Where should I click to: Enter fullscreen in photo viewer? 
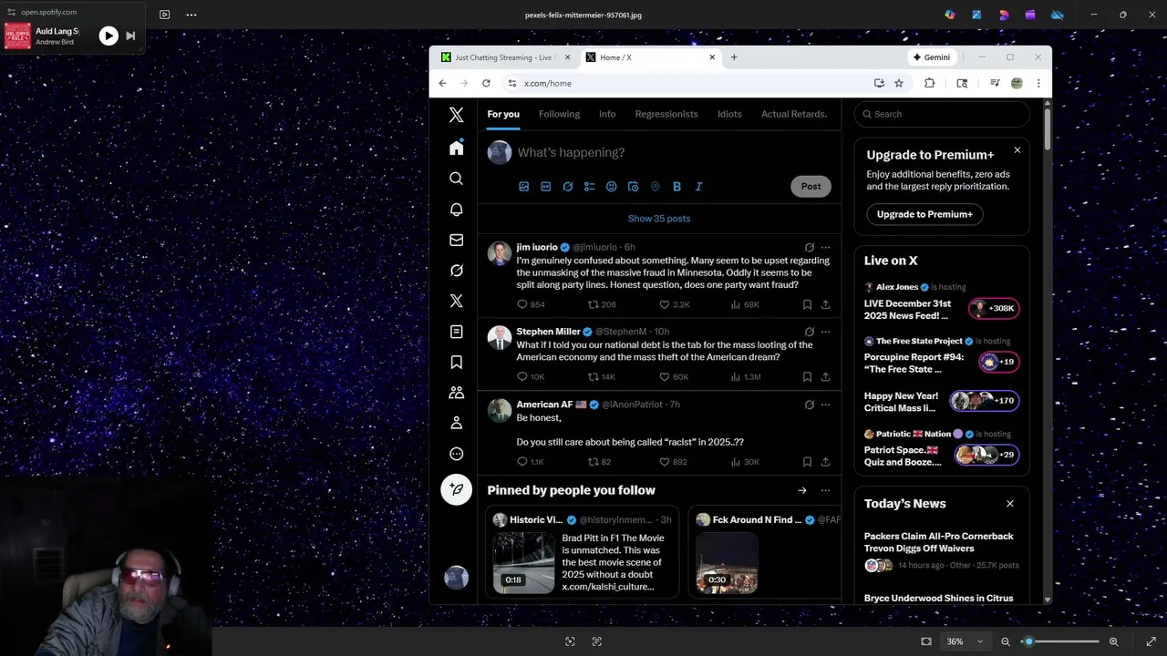(1151, 641)
